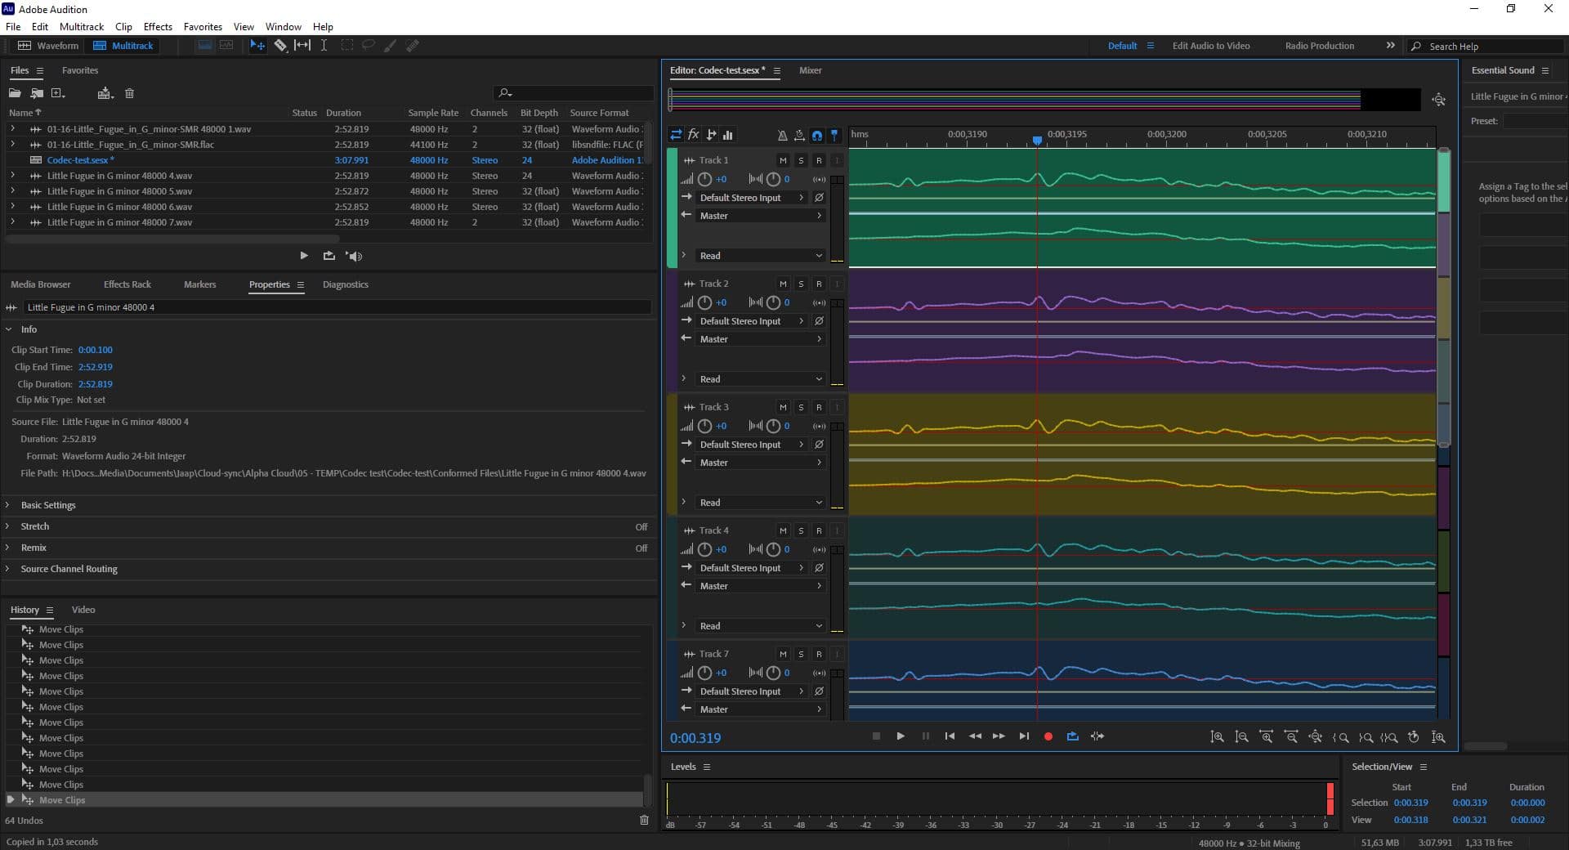Switch to Waveform view

pyautogui.click(x=48, y=46)
